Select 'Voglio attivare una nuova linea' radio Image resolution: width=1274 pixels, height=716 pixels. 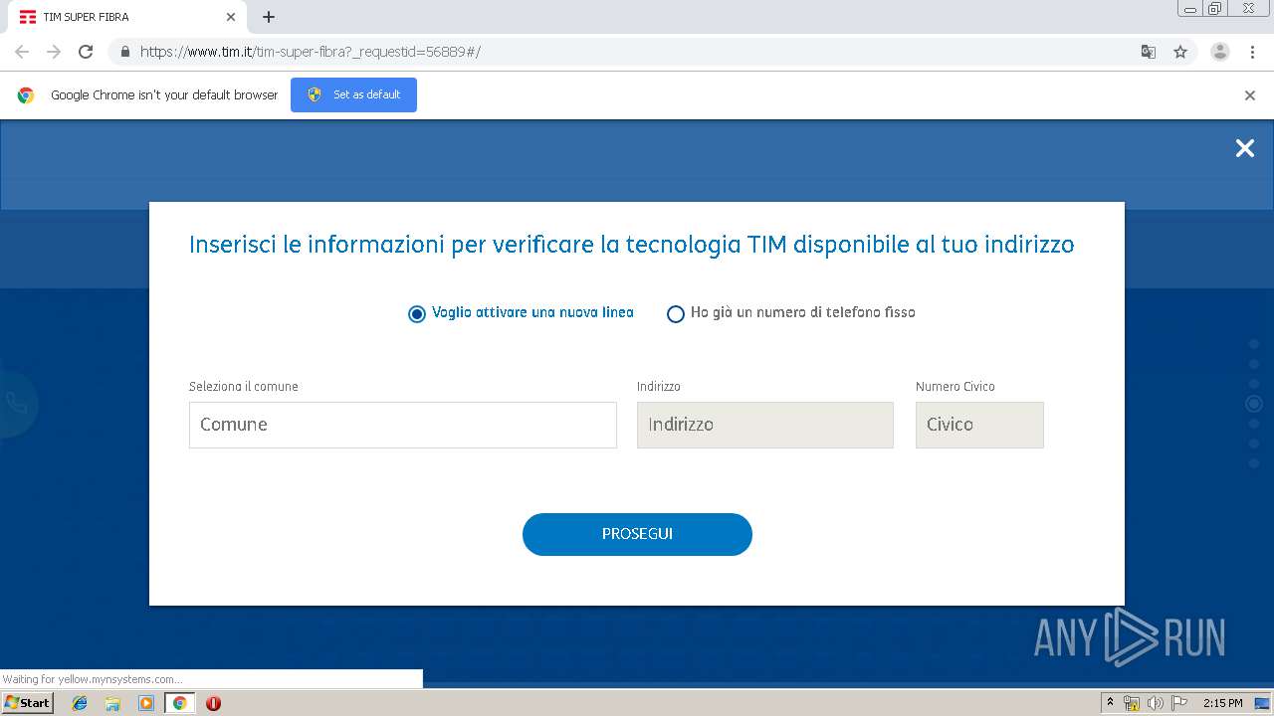click(417, 313)
